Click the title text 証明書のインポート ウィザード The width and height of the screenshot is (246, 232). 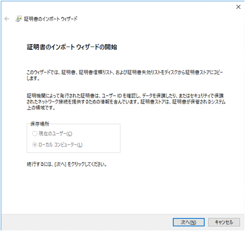pyautogui.click(x=51, y=19)
